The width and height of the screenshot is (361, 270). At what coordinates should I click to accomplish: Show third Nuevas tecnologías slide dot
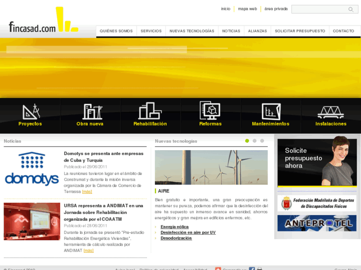click(262, 141)
